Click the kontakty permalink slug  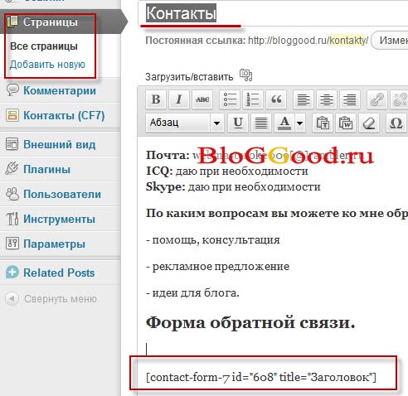point(348,41)
